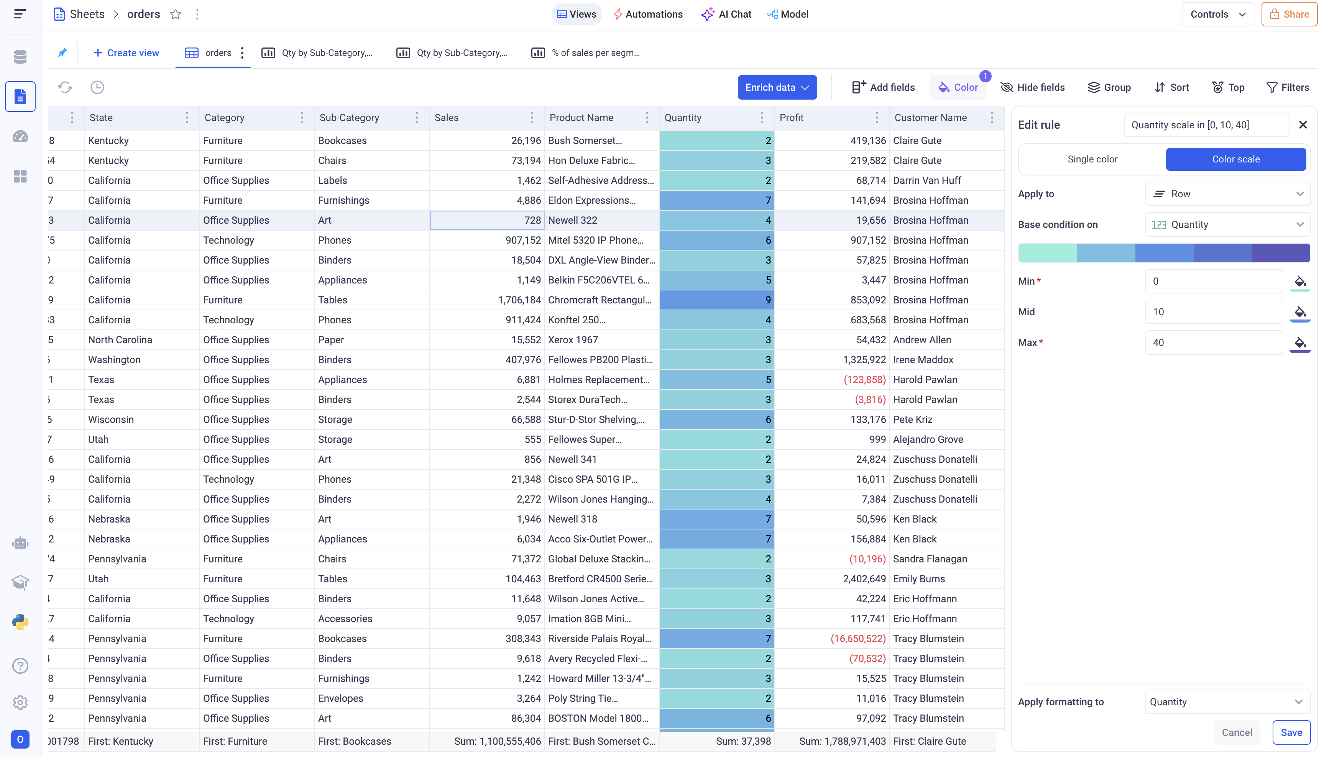Open the database icon in sidebar
This screenshot has width=1324, height=757.
point(20,57)
